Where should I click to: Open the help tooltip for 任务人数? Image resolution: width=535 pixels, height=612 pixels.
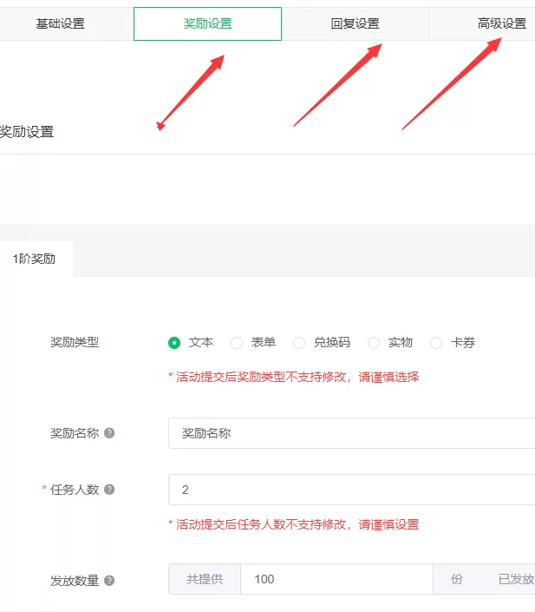[x=109, y=490]
